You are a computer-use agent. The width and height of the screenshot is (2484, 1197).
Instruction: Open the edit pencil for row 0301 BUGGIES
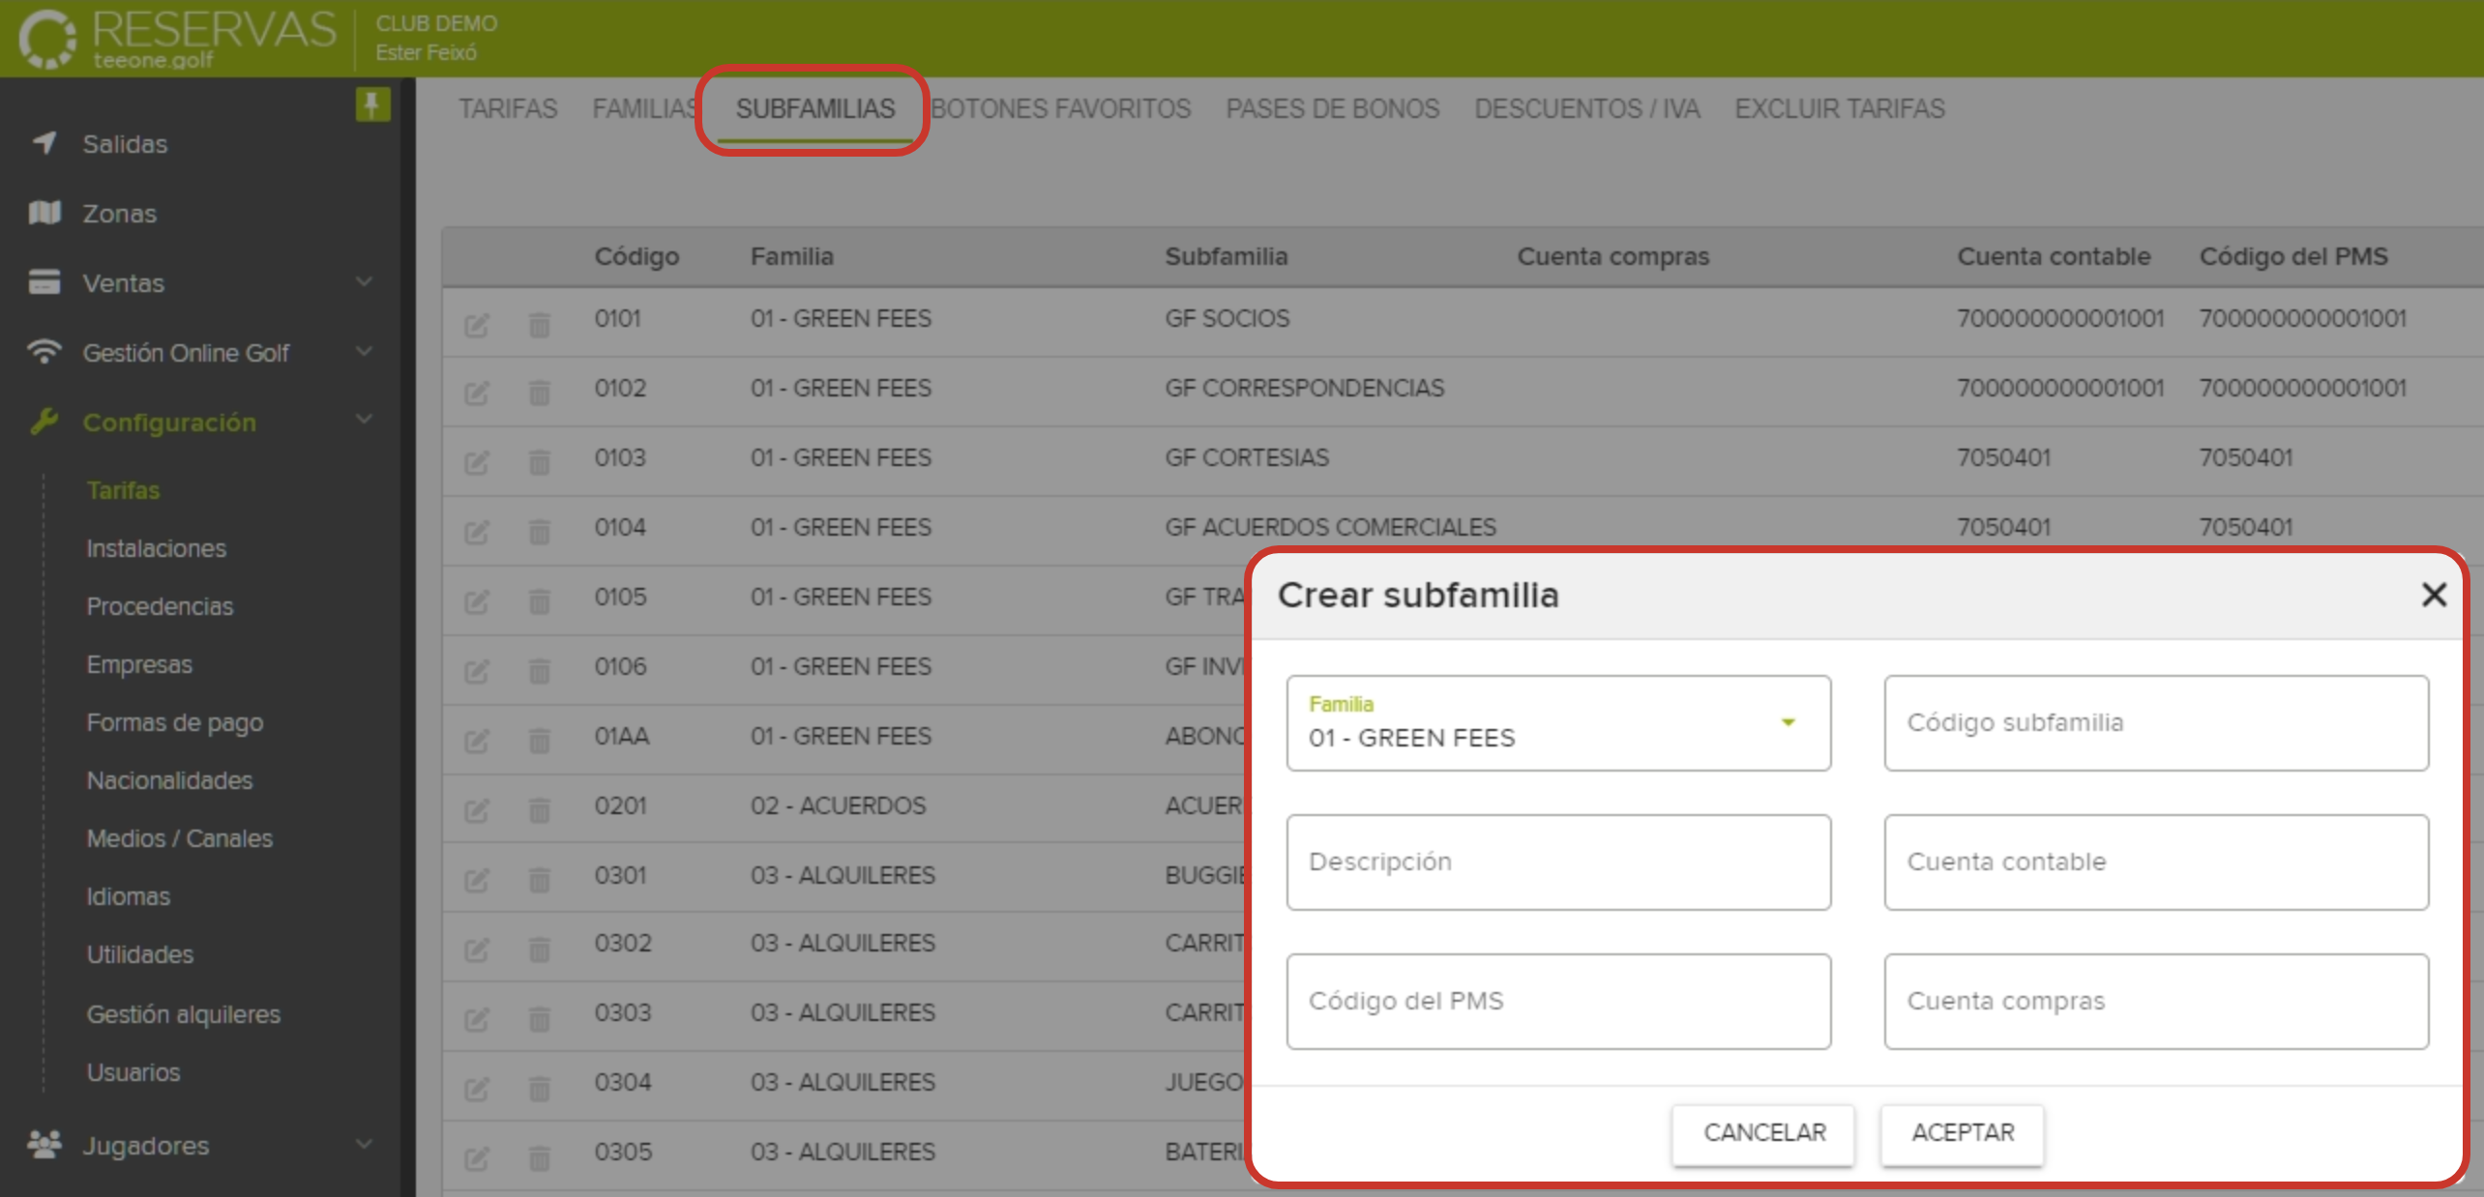click(x=478, y=880)
